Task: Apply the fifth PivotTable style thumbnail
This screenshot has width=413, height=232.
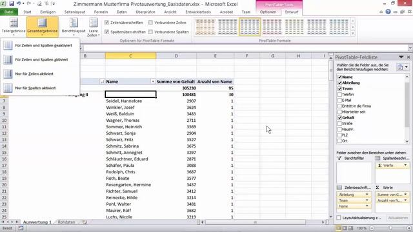Action: 294,27
